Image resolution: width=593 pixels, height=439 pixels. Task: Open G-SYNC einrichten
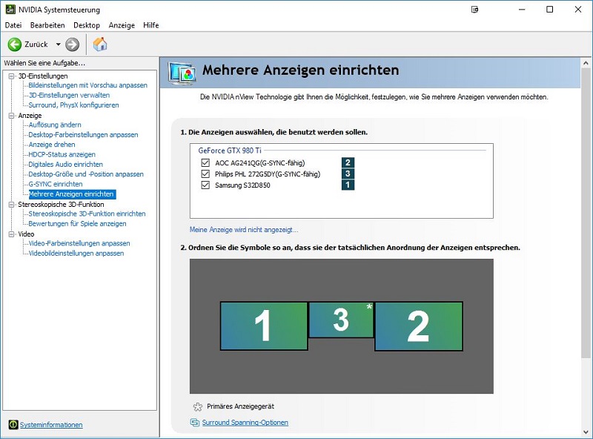point(56,184)
